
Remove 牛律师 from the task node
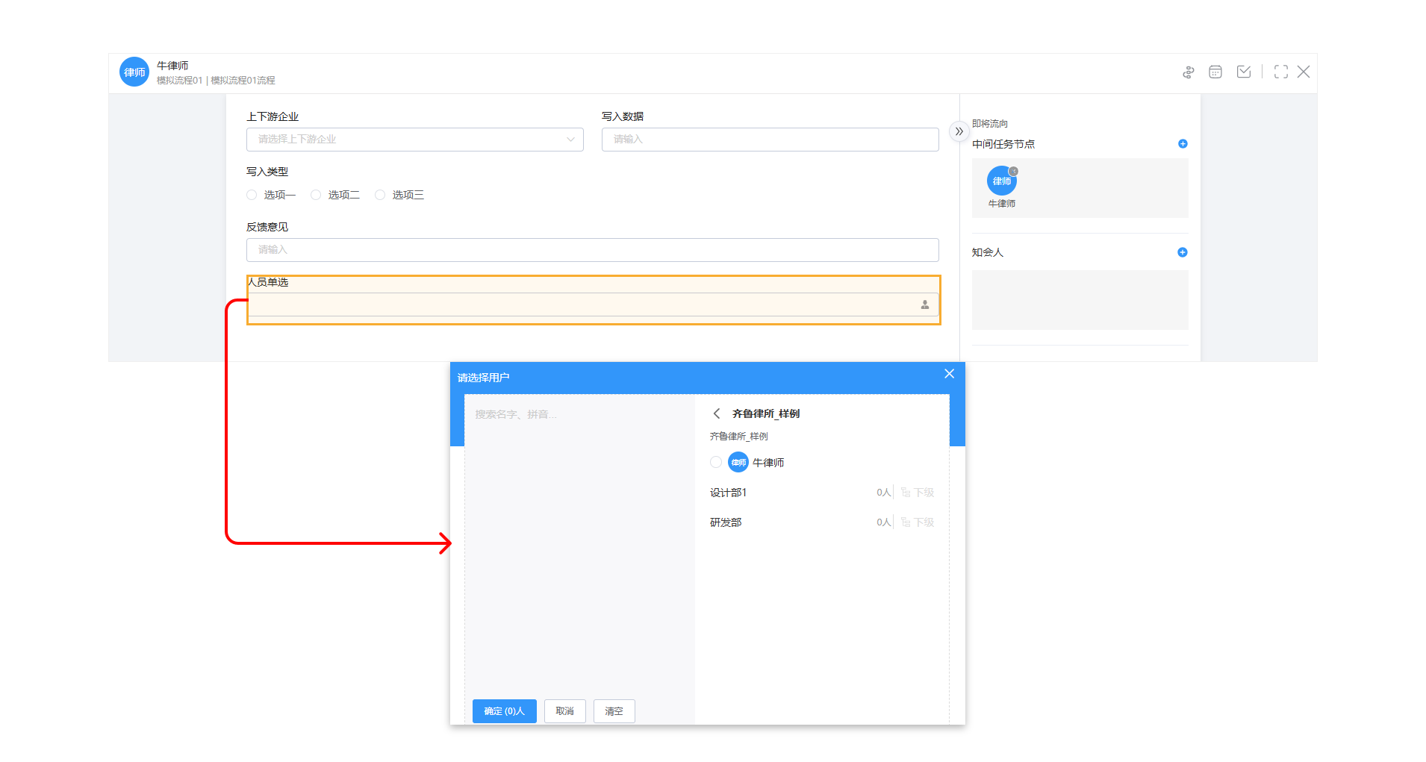click(1014, 172)
